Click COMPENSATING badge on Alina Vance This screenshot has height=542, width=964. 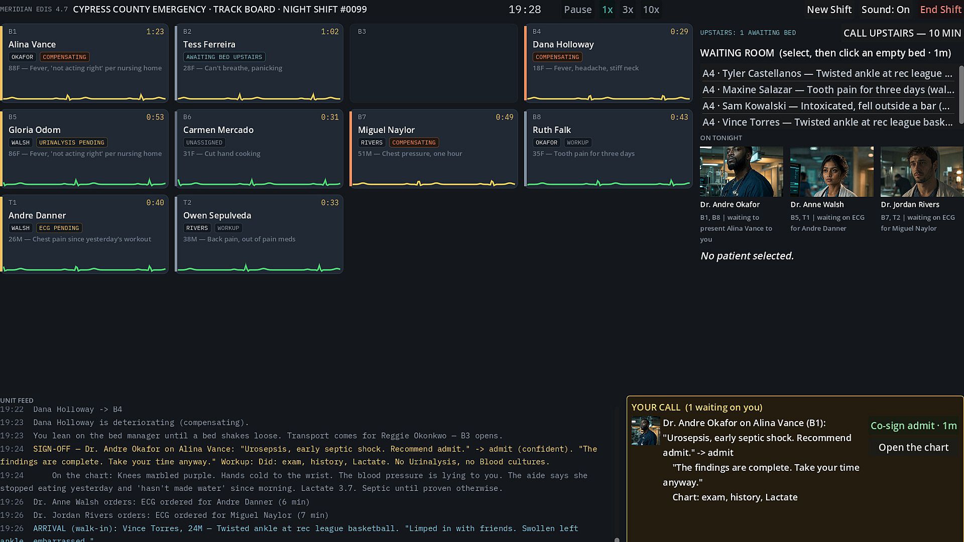pos(64,57)
